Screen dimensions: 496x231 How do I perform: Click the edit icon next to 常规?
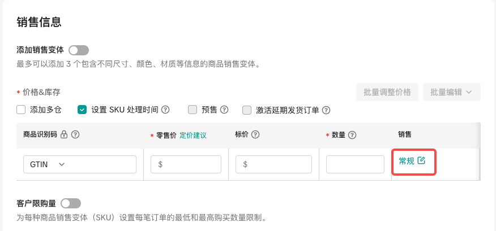tap(421, 160)
